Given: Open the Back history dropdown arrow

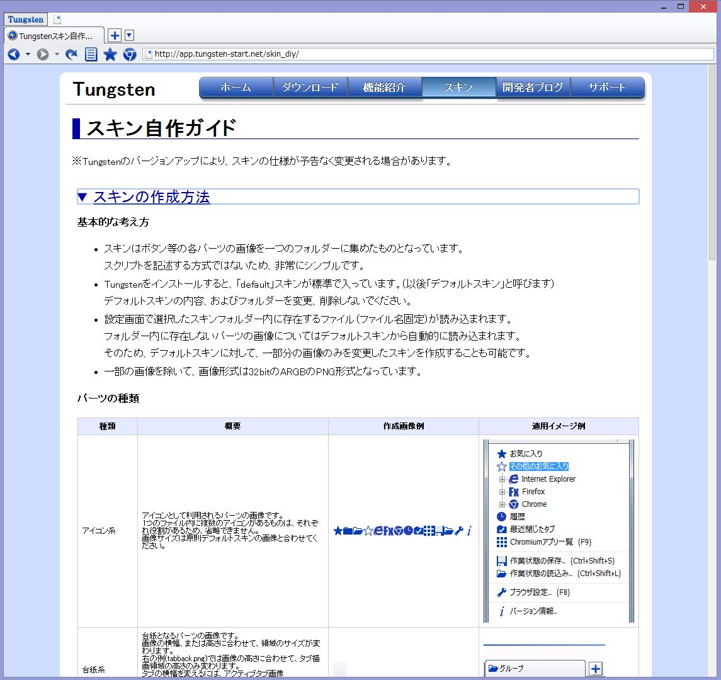Looking at the screenshot, I should click(x=28, y=54).
